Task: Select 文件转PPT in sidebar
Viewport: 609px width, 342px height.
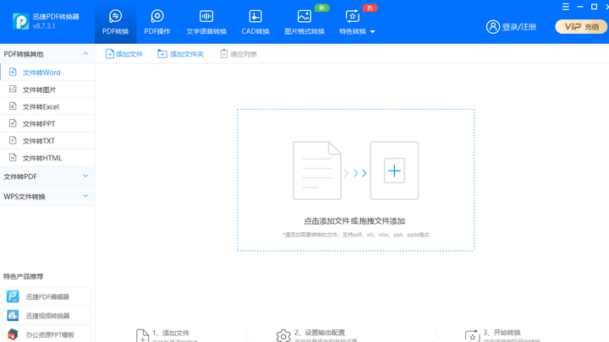Action: tap(47, 123)
